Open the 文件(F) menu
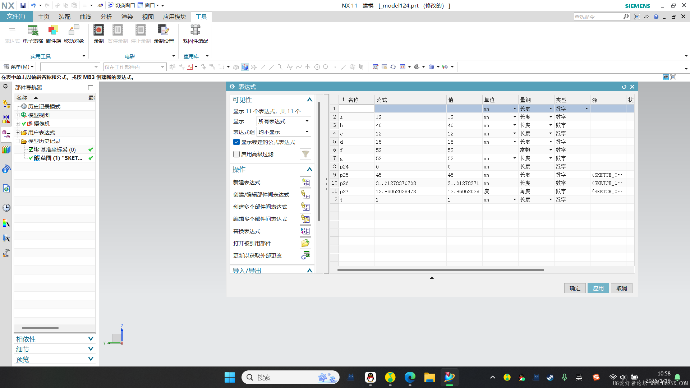 point(16,17)
